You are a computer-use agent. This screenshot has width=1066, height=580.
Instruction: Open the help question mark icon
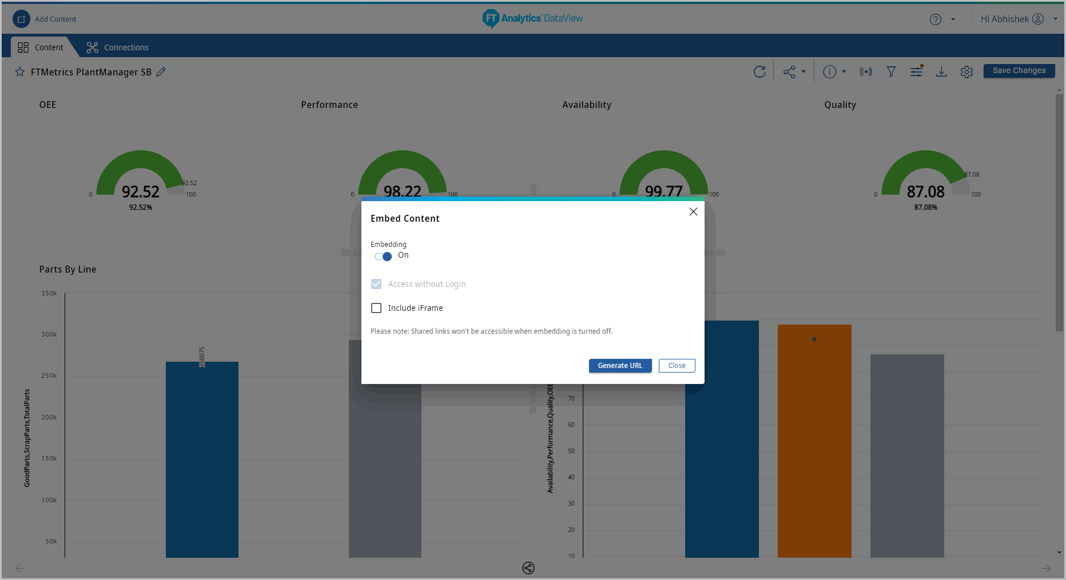point(936,19)
